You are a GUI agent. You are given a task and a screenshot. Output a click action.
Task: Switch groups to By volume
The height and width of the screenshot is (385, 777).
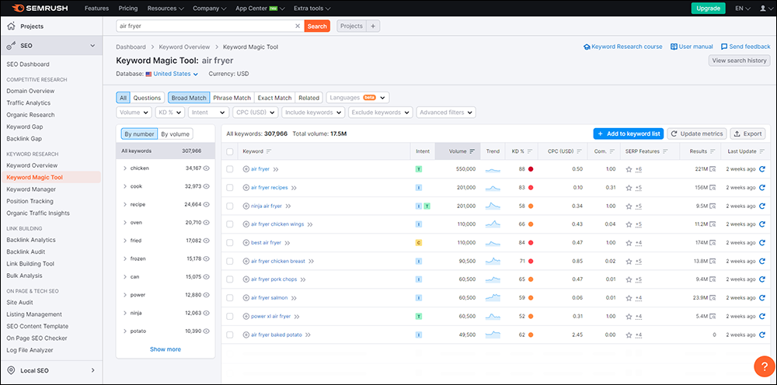[x=175, y=134]
